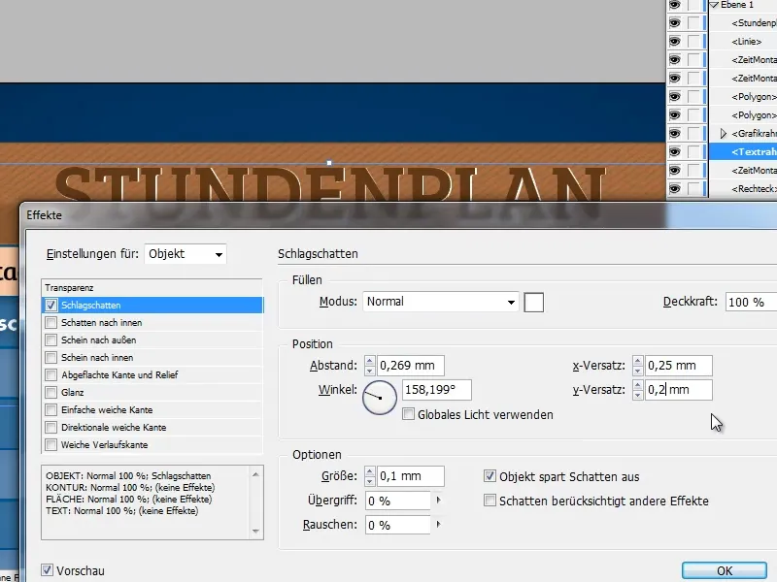Select Abgeflachte Kante und Relief entry label

tap(119, 375)
